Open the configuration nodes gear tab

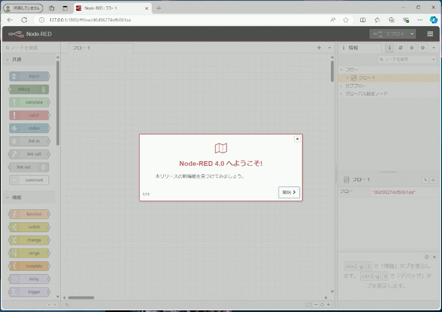[x=422, y=48]
